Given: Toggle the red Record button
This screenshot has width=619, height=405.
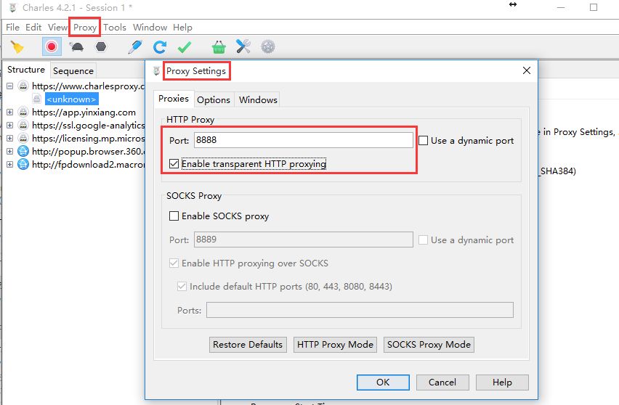Looking at the screenshot, I should [x=52, y=47].
